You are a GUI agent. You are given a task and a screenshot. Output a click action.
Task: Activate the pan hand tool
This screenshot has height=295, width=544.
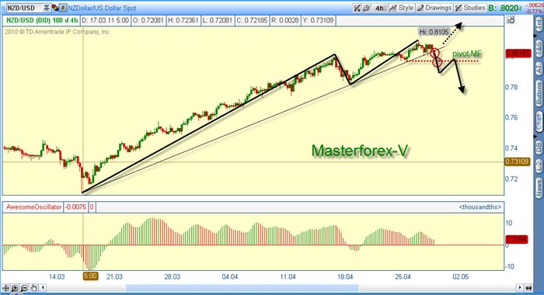(x=33, y=288)
